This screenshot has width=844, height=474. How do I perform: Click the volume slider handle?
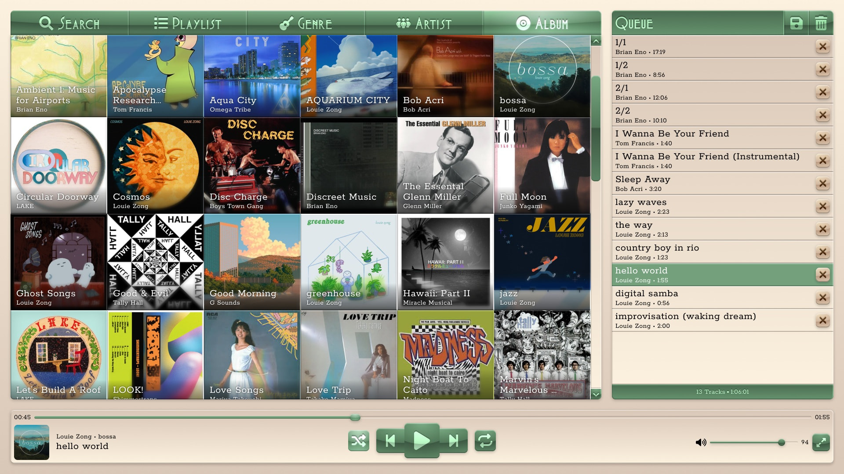pos(782,442)
